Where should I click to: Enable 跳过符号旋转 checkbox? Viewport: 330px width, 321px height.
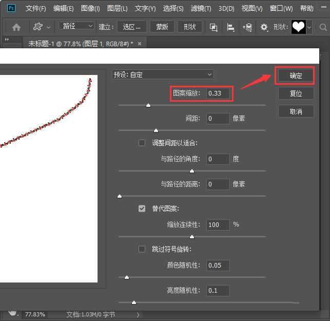click(x=142, y=249)
